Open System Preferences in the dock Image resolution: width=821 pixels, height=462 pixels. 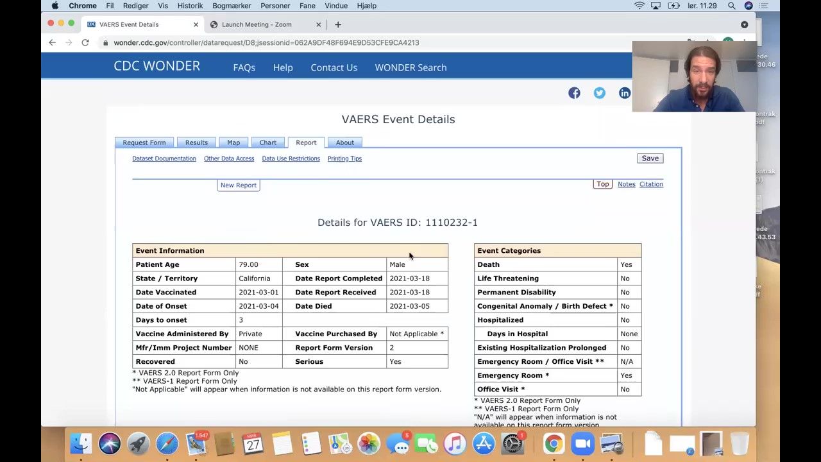[512, 443]
